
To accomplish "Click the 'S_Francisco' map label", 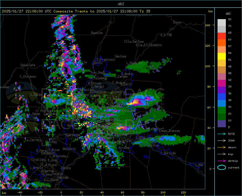I will coord(106,60).
